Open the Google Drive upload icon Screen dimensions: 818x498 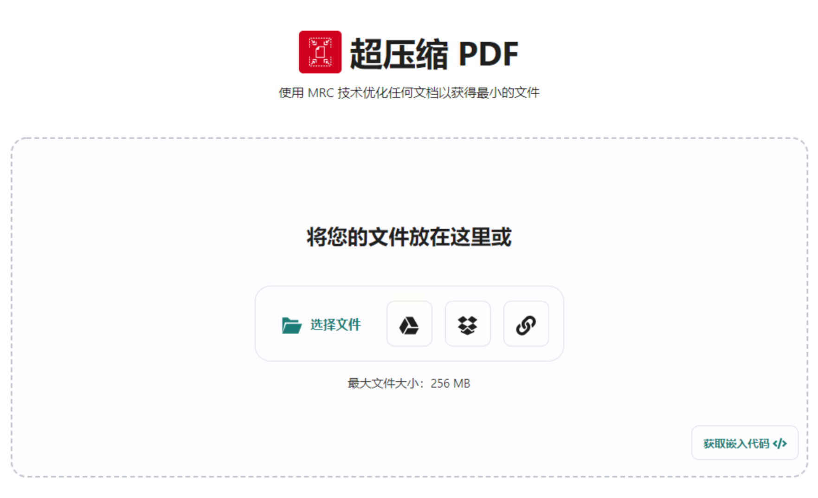pyautogui.click(x=409, y=324)
